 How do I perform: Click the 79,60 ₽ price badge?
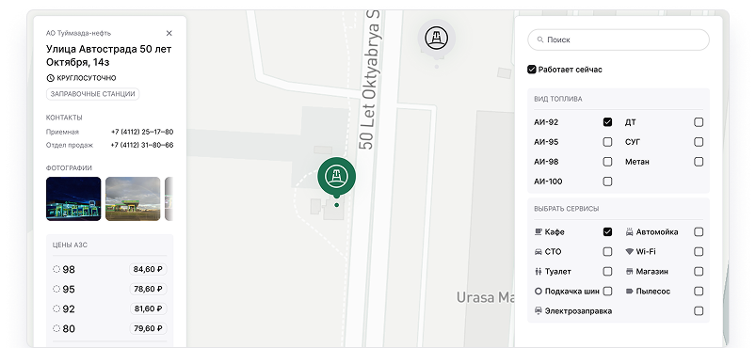click(148, 328)
